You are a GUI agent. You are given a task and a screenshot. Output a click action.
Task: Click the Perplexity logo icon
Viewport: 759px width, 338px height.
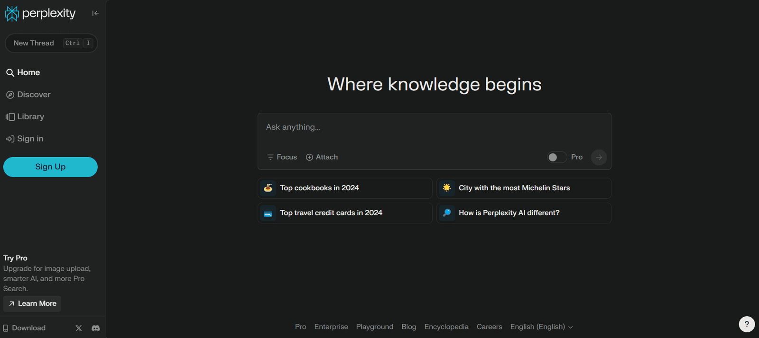coord(12,14)
